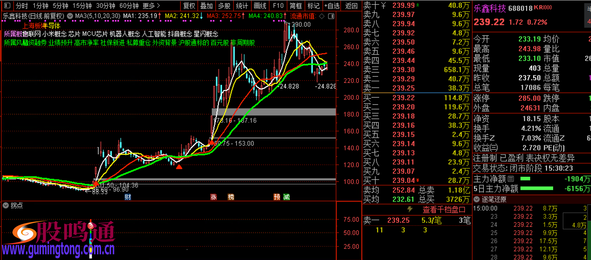Click the lightning bolt icon beside 查看千档盘口
Viewport: 591px width, 260px height.
(410, 209)
